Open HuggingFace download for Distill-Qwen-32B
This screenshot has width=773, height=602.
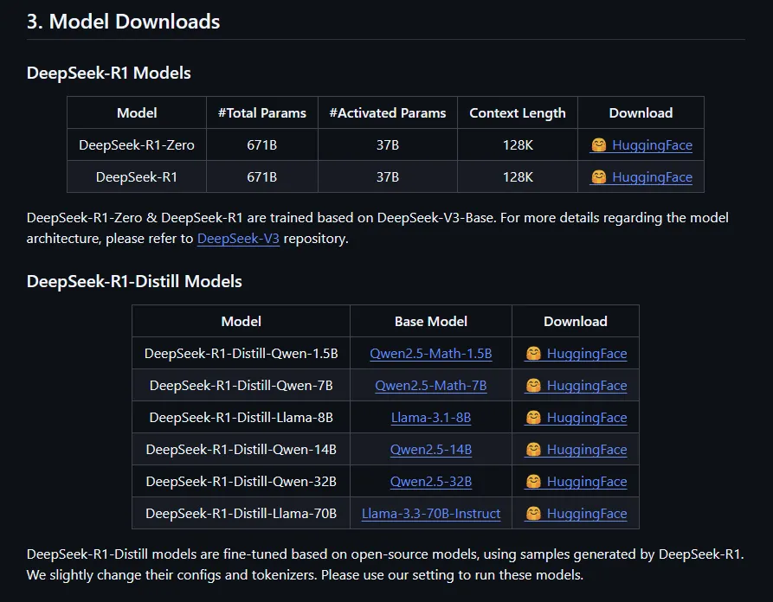coord(576,481)
